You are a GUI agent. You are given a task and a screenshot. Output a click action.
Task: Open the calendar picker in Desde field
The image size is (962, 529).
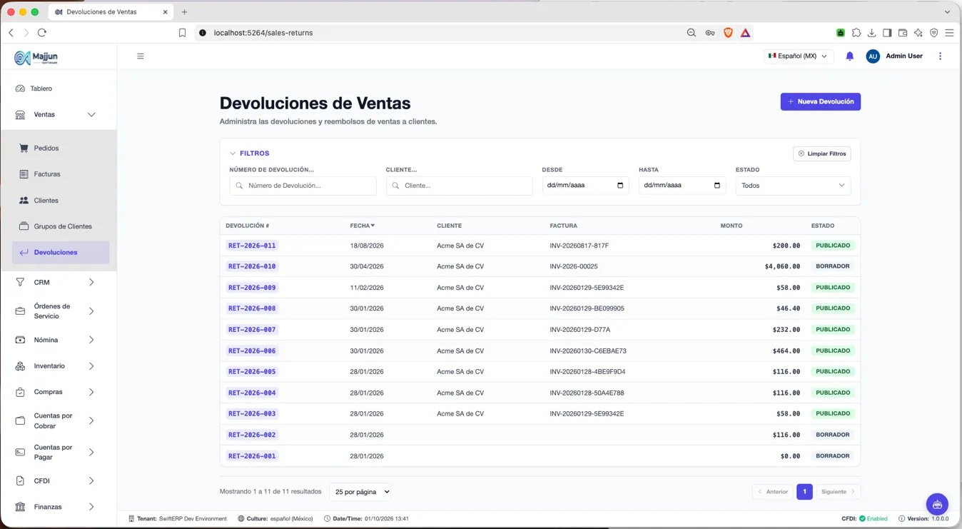pos(620,186)
